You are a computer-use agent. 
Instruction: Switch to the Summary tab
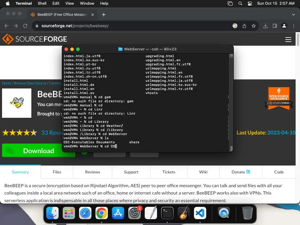click(x=20, y=172)
